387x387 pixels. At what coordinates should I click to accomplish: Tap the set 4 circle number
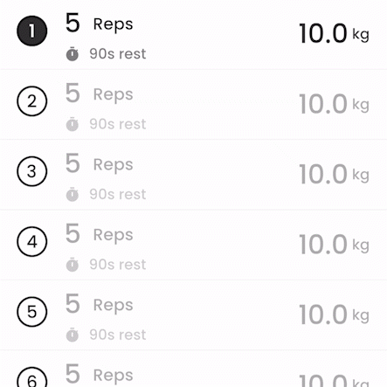coord(32,241)
